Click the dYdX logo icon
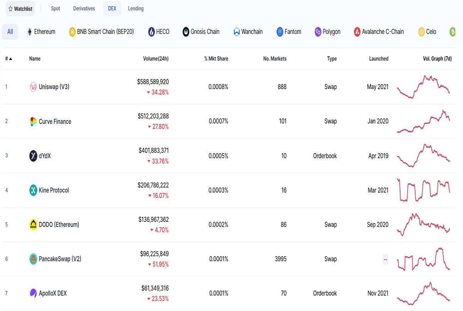 (34, 156)
